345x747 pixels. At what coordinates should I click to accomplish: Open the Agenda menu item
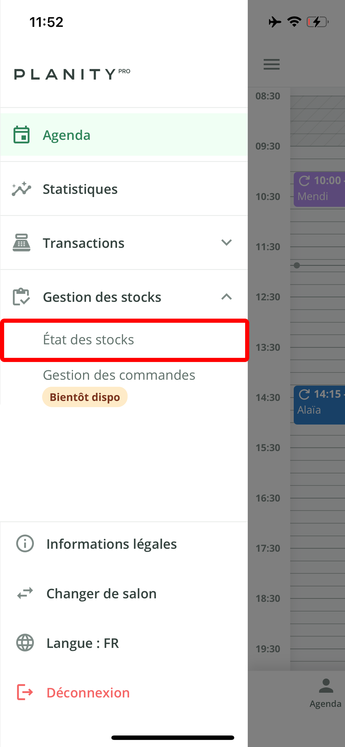67,135
